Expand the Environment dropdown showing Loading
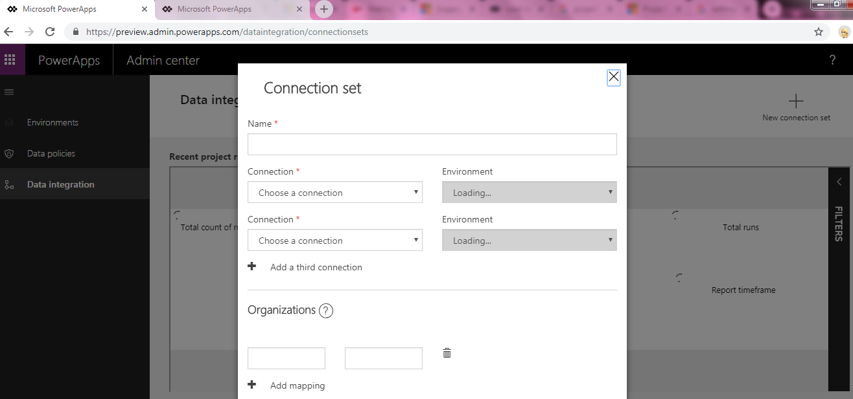 tap(529, 192)
